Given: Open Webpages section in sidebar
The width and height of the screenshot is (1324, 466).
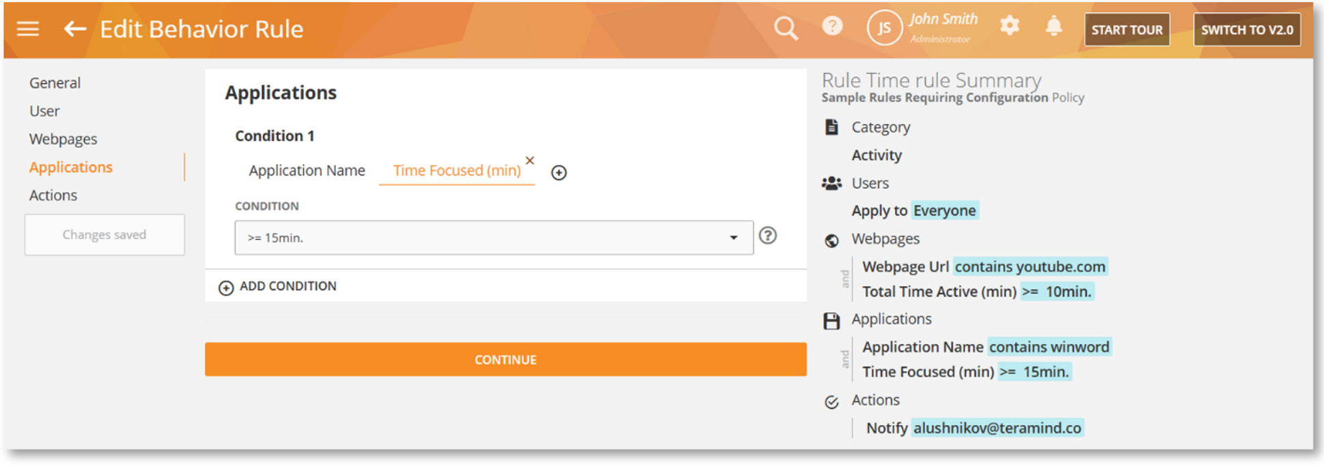Looking at the screenshot, I should (63, 139).
